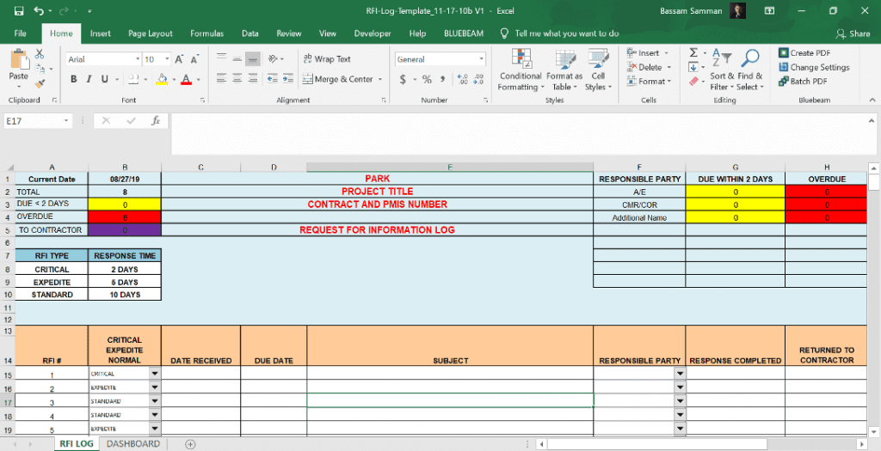Open Find & Select
Viewport: 881px width, 451px height.
pos(750,70)
